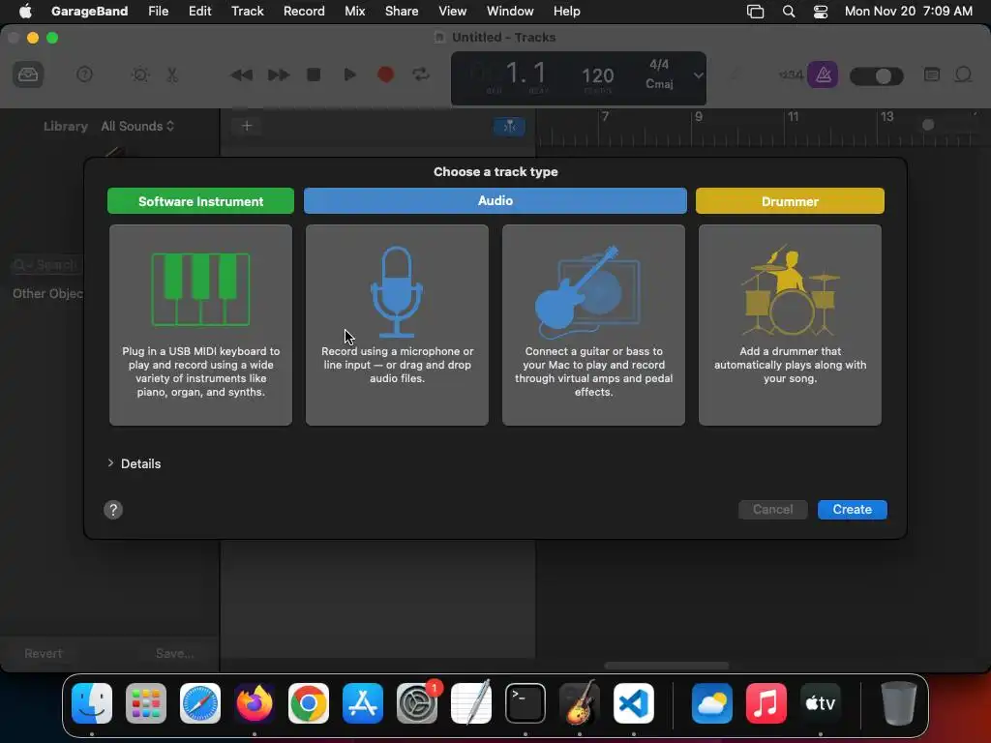Open Firefox from the Dock
This screenshot has height=743, width=991.
pyautogui.click(x=255, y=703)
